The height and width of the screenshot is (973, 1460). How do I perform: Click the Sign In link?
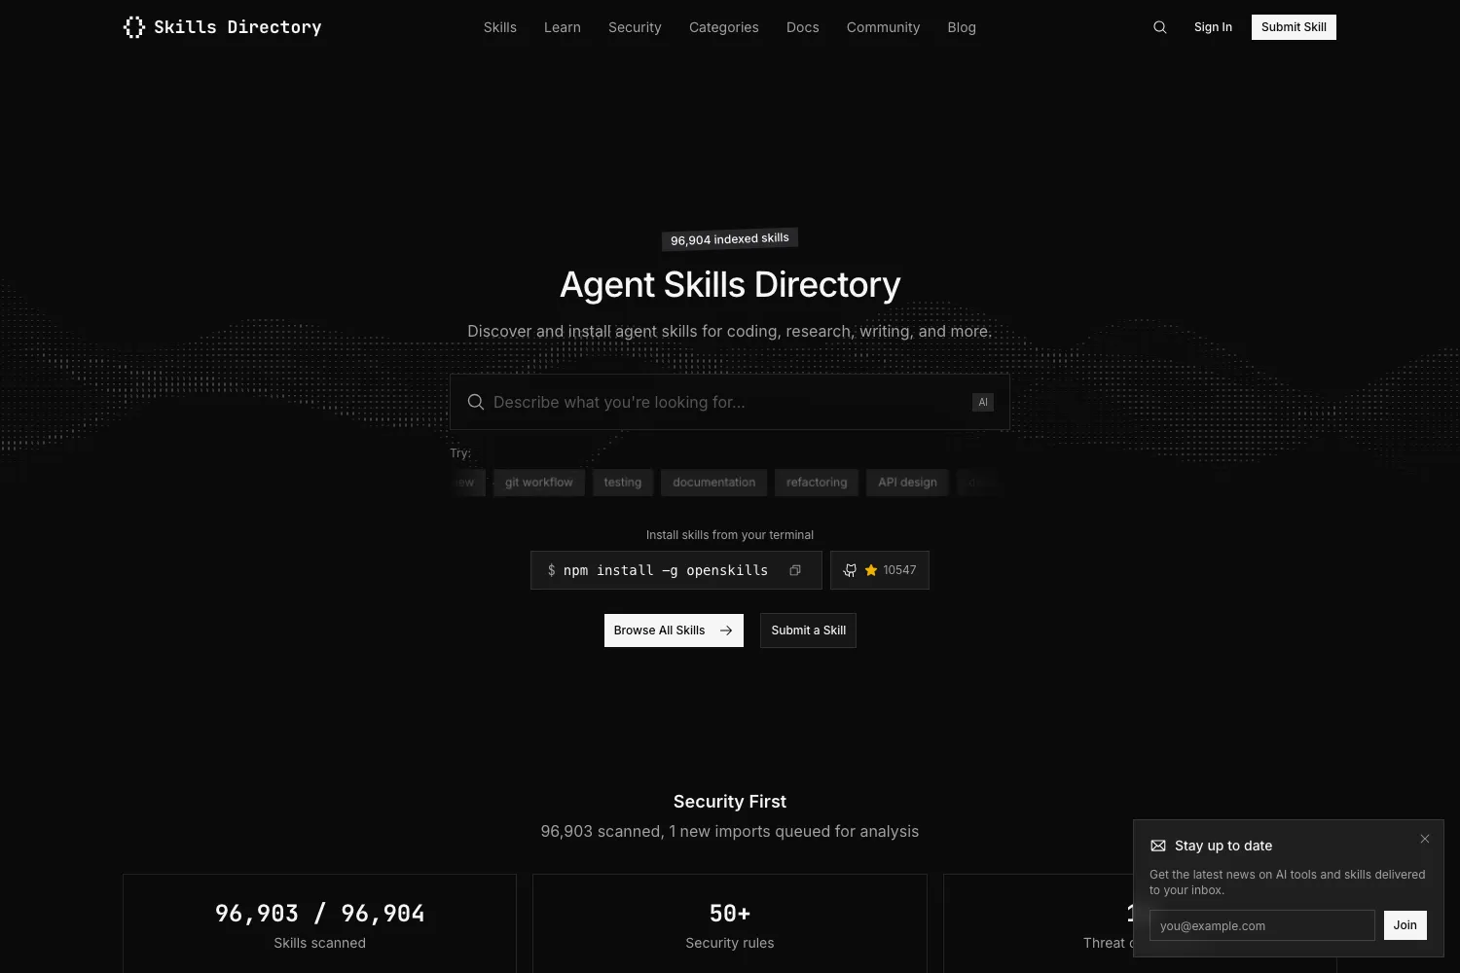(x=1213, y=27)
